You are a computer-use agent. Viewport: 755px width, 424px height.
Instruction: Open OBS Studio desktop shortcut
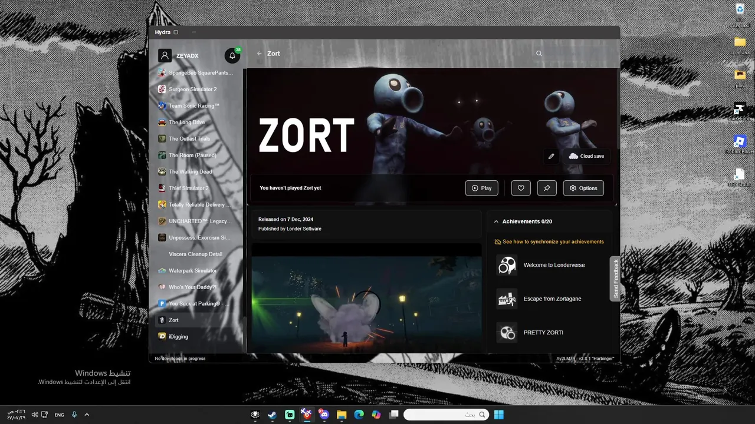point(740,177)
